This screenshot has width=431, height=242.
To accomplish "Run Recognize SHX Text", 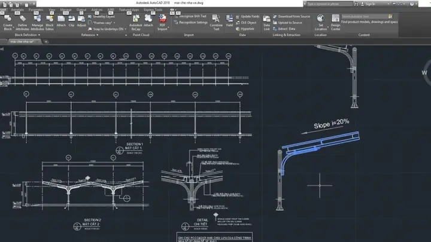I will click(191, 16).
